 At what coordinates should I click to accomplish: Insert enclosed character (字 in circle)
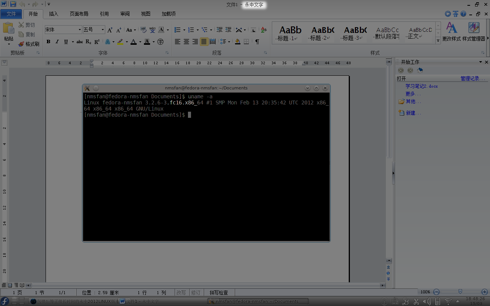pos(160,42)
